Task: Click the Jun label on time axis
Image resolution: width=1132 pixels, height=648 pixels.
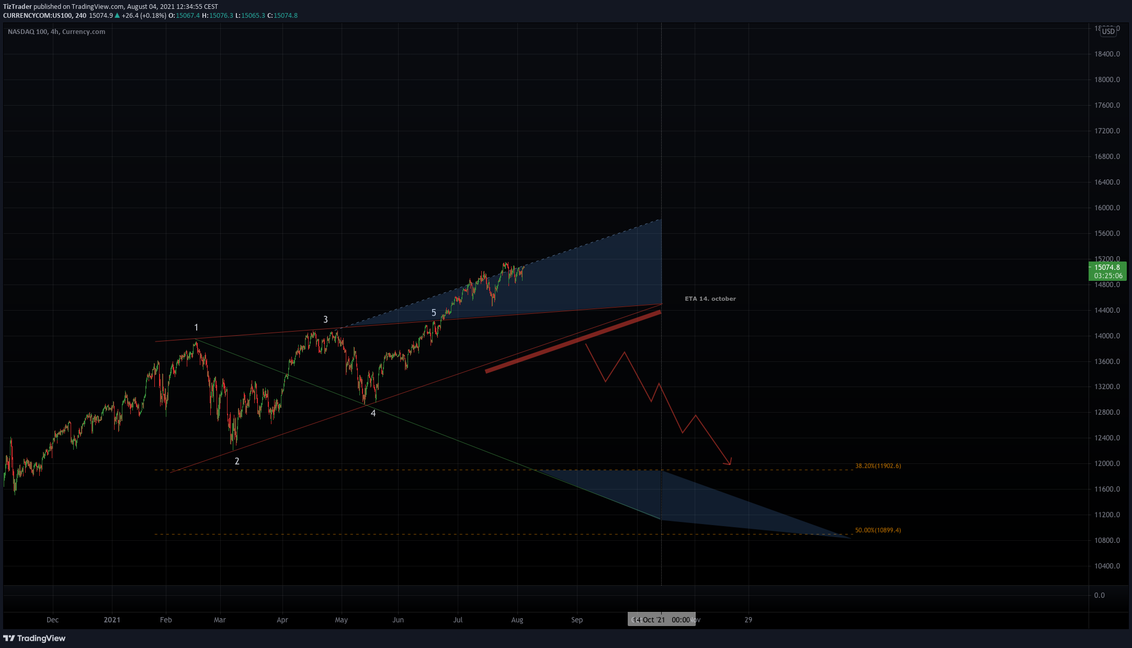Action: tap(398, 620)
